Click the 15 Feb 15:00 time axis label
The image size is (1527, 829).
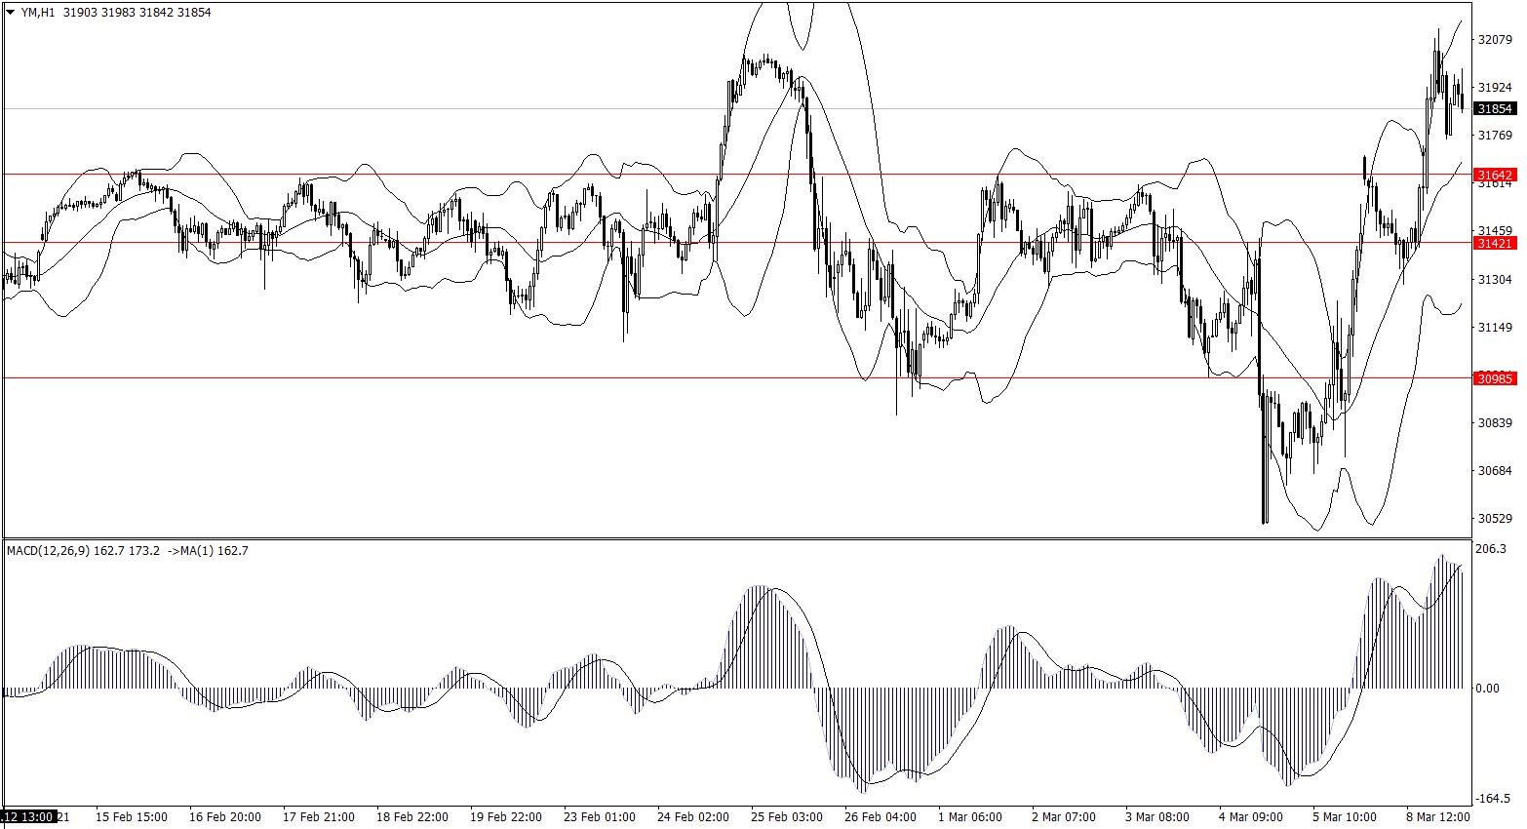pos(131,817)
